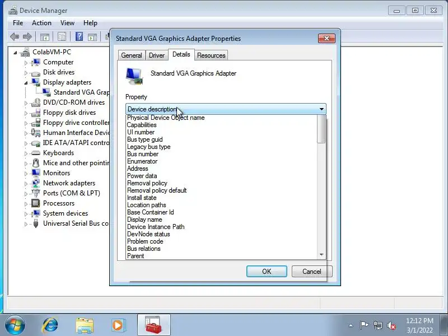Switch to the General tab
Viewport: 448px width, 336px height.
pos(132,55)
